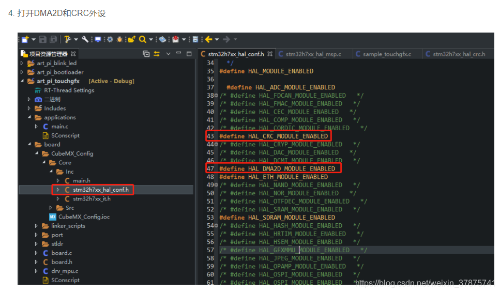Open the search magnifier dropdown arrow
The width and height of the screenshot is (500, 293).
(151, 39)
